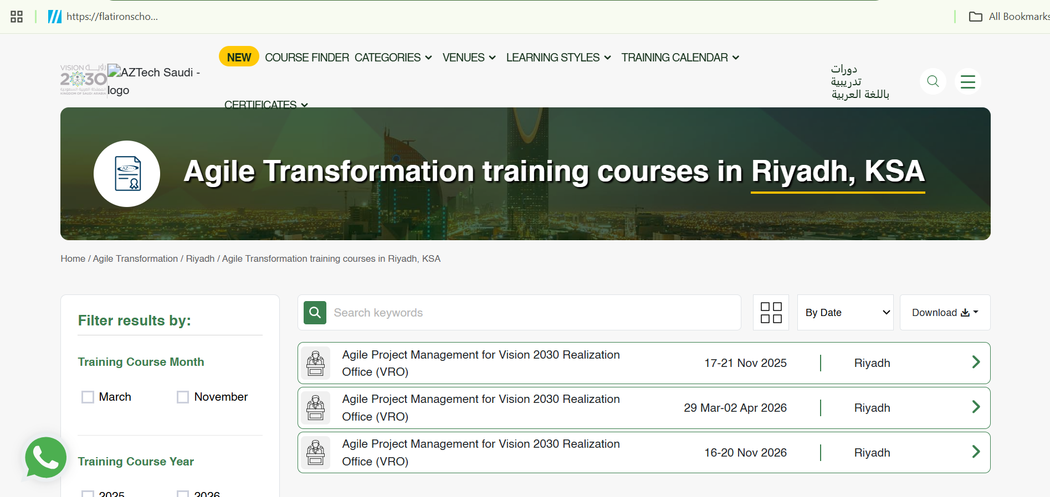Open the course title dated 29 Mar-02 Apr 2026
Viewport: 1050px width, 497px height.
[x=481, y=408]
